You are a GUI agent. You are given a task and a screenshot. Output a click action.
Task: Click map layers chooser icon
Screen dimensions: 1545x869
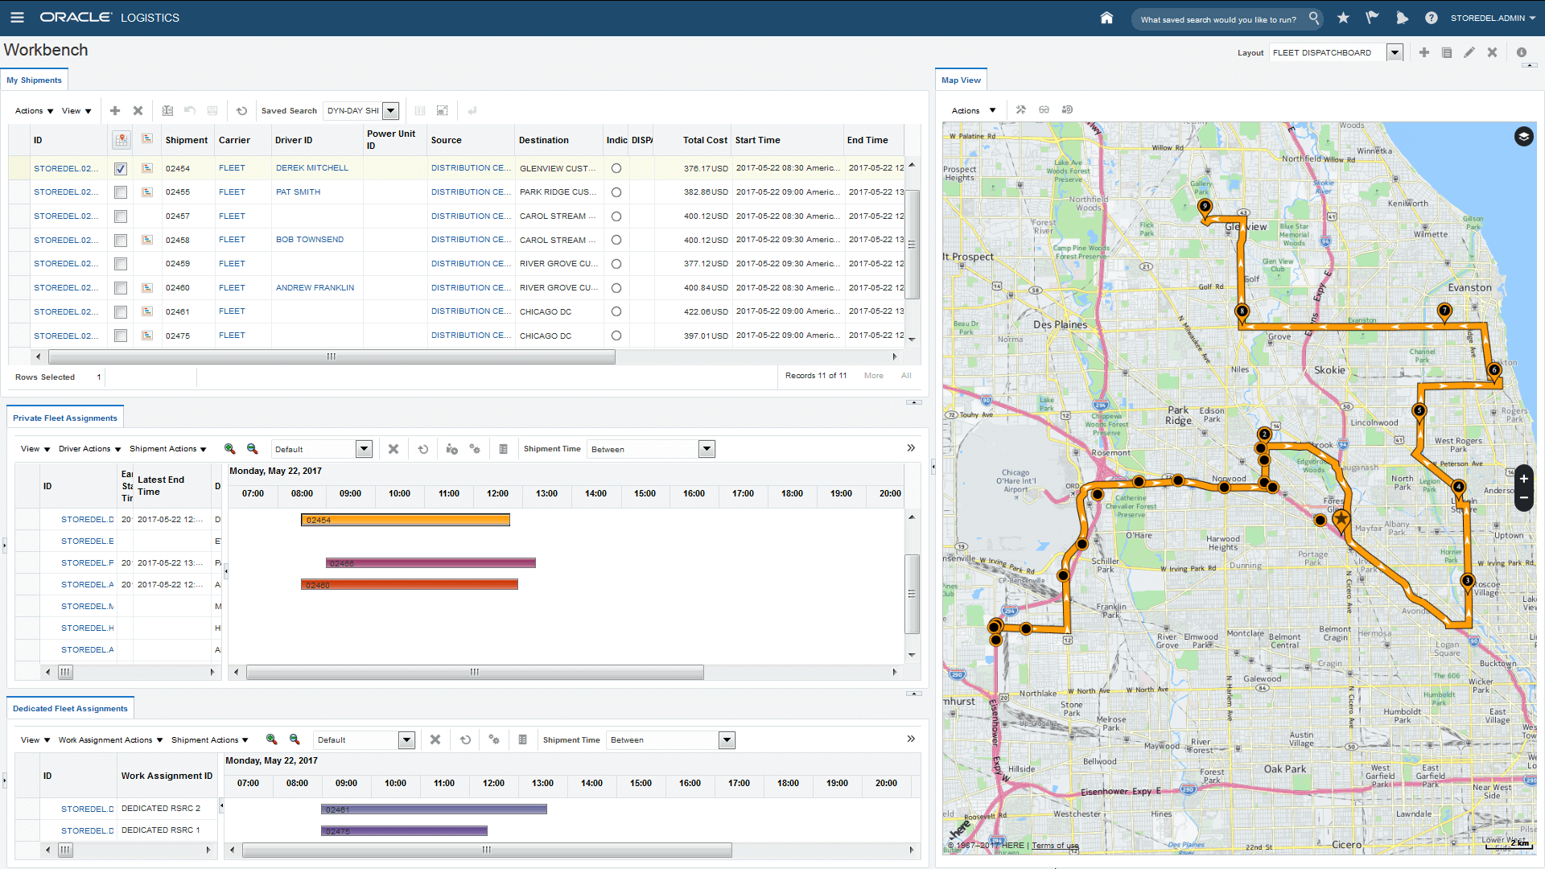(x=1523, y=137)
